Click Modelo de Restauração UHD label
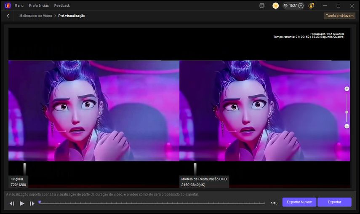The height and width of the screenshot is (214, 360). tap(204, 179)
